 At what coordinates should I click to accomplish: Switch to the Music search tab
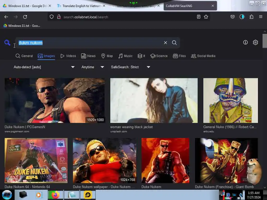coord(125,56)
